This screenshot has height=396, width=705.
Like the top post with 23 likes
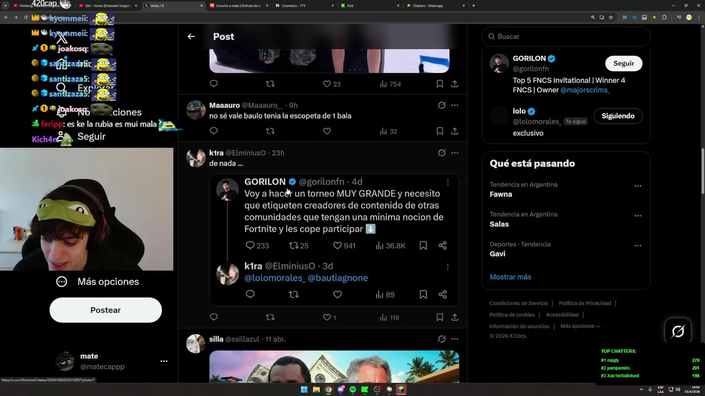click(x=332, y=84)
